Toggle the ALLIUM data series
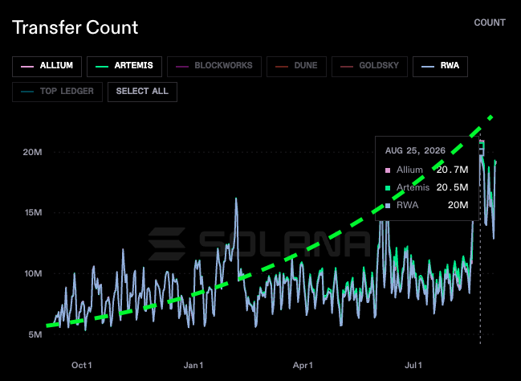This screenshot has width=521, height=381. point(47,67)
